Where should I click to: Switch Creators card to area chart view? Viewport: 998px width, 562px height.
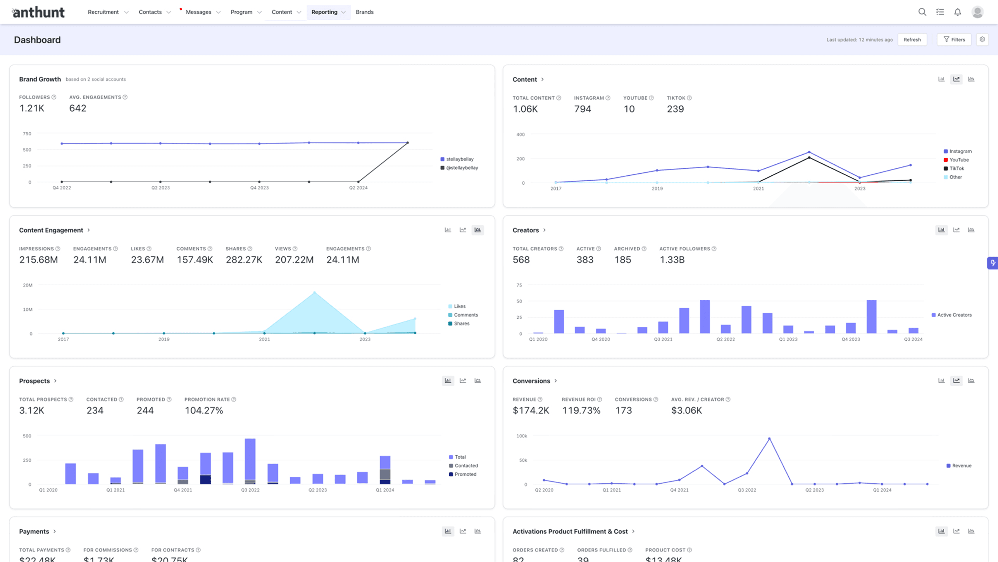click(x=971, y=230)
